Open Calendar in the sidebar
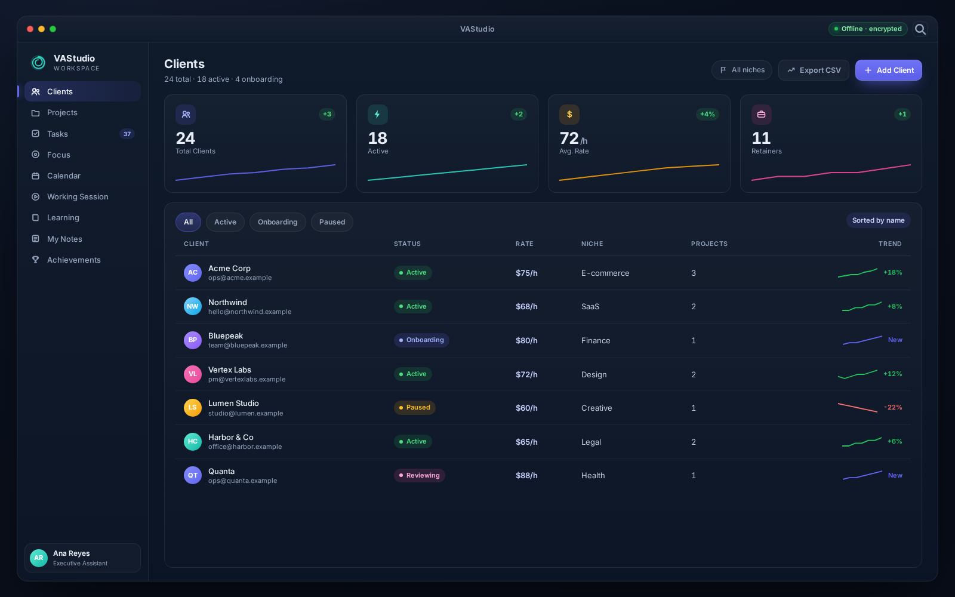 pyautogui.click(x=82, y=176)
